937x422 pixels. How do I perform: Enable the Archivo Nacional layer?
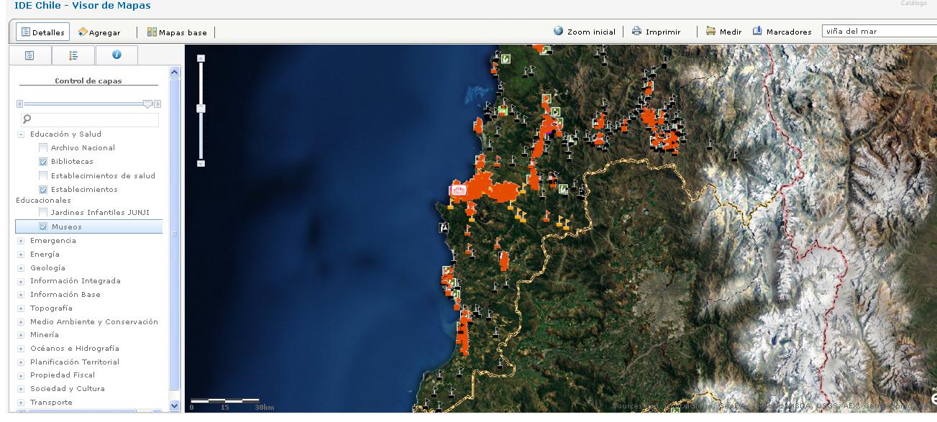point(42,148)
